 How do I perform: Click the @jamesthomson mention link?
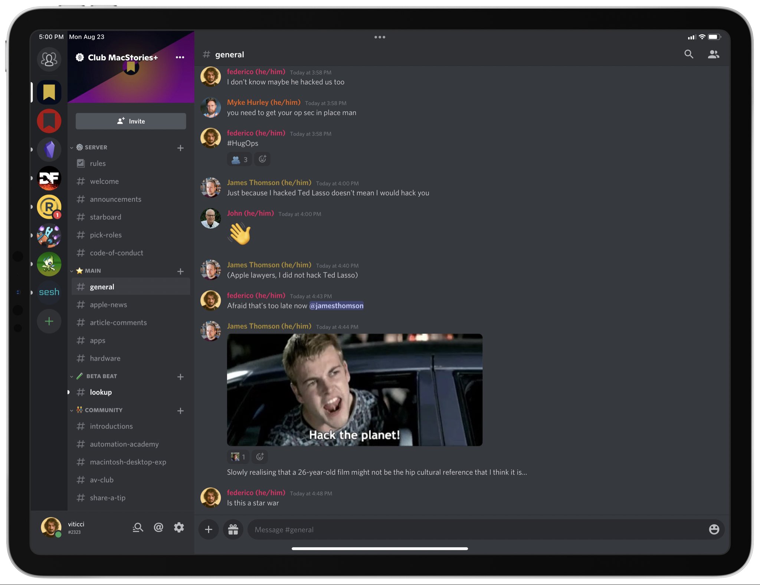[336, 305]
